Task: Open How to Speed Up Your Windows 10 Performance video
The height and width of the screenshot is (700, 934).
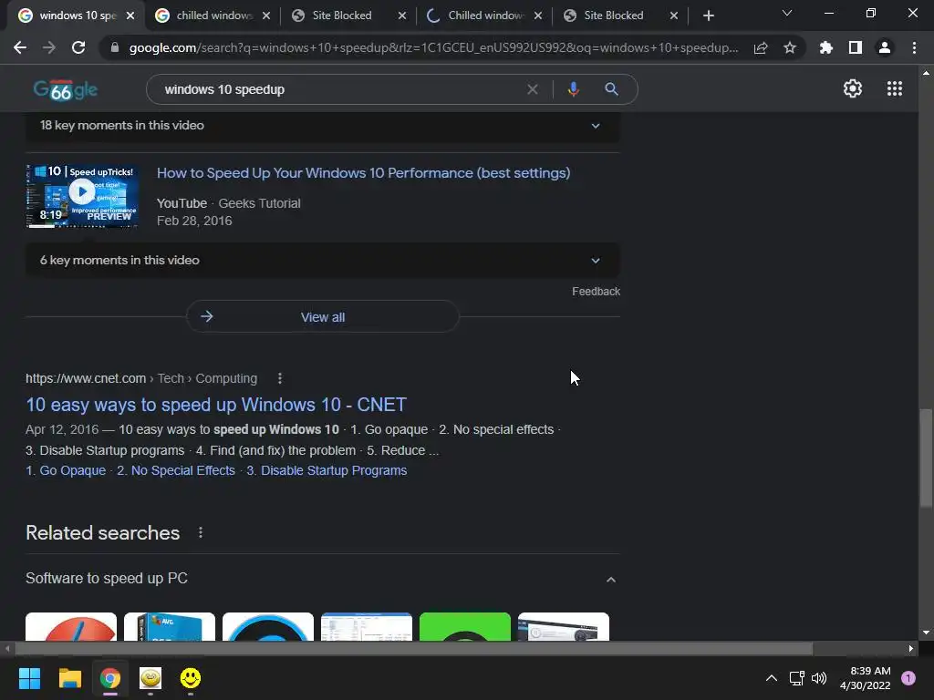Action: pos(363,173)
